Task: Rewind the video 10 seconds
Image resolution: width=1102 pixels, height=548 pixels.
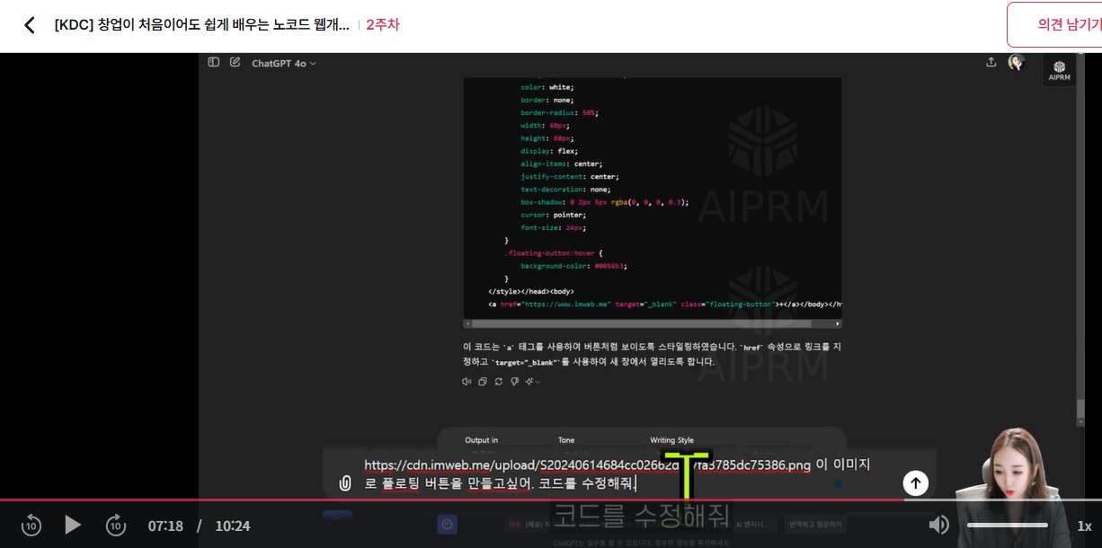Action: point(31,526)
